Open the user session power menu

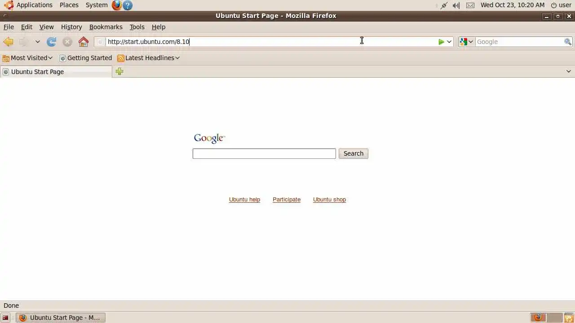tap(561, 5)
